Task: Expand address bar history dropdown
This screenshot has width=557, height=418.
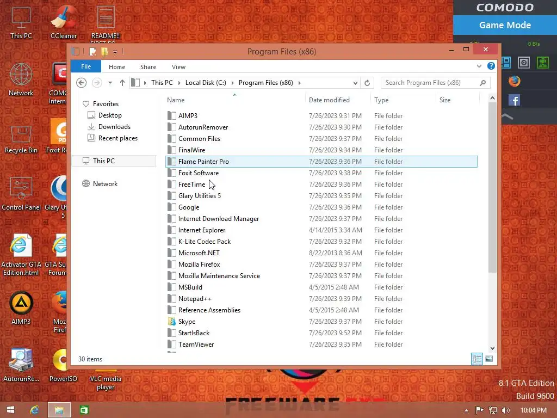Action: pyautogui.click(x=355, y=83)
